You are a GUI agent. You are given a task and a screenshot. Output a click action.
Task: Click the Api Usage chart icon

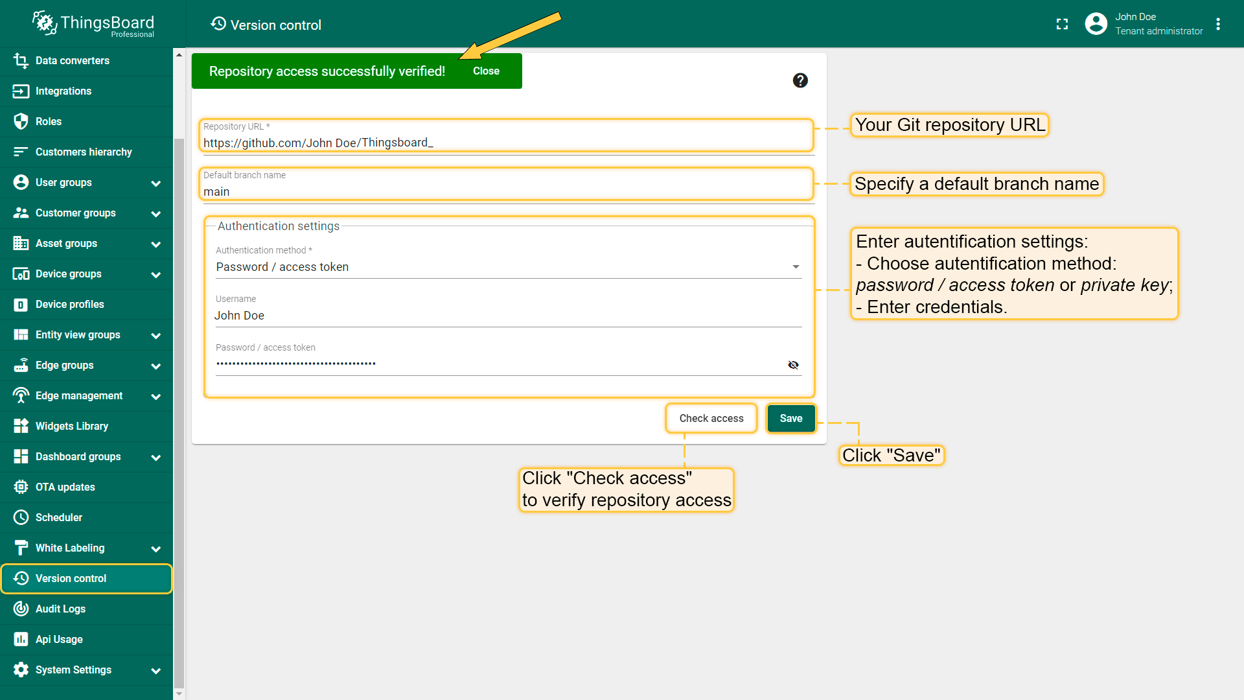[21, 639]
